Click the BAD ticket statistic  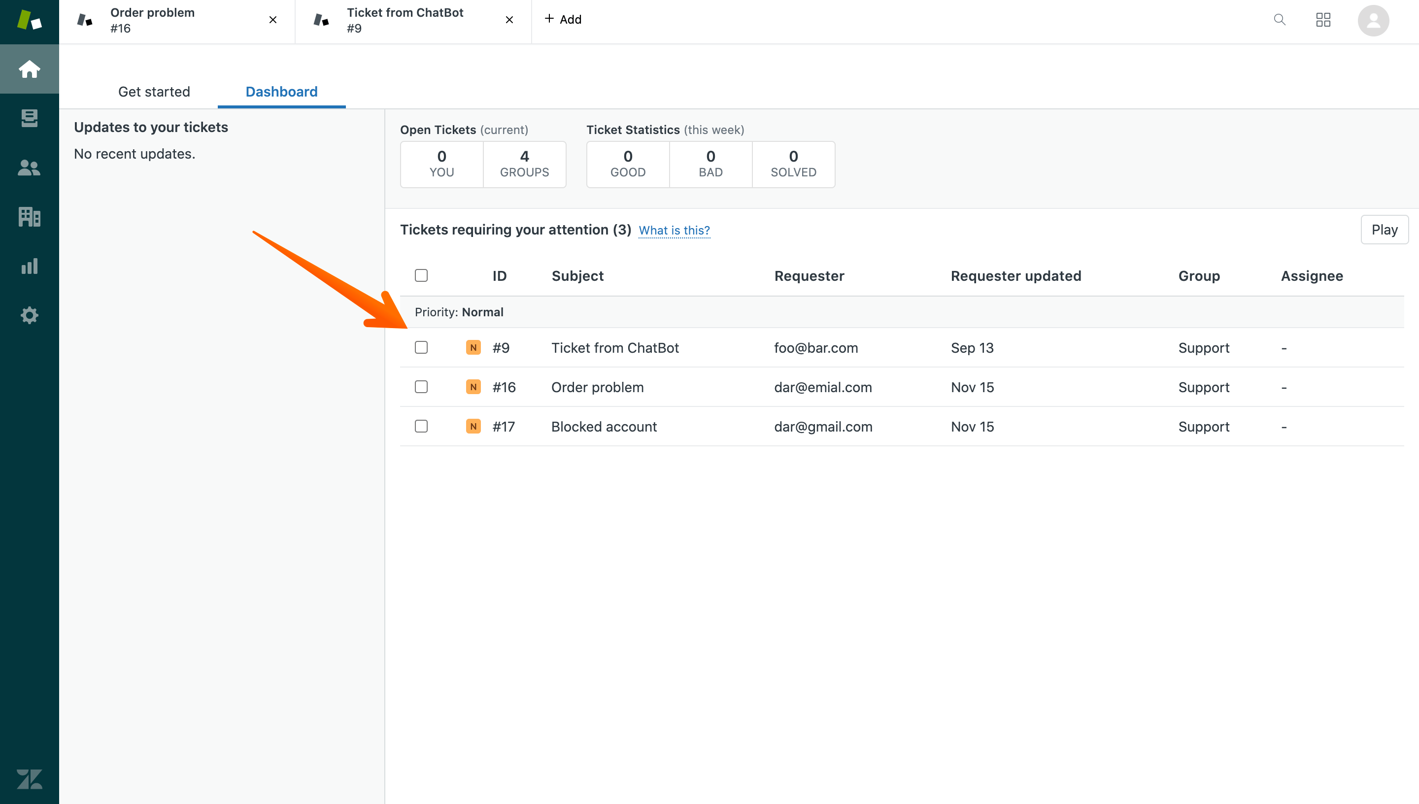coord(710,164)
